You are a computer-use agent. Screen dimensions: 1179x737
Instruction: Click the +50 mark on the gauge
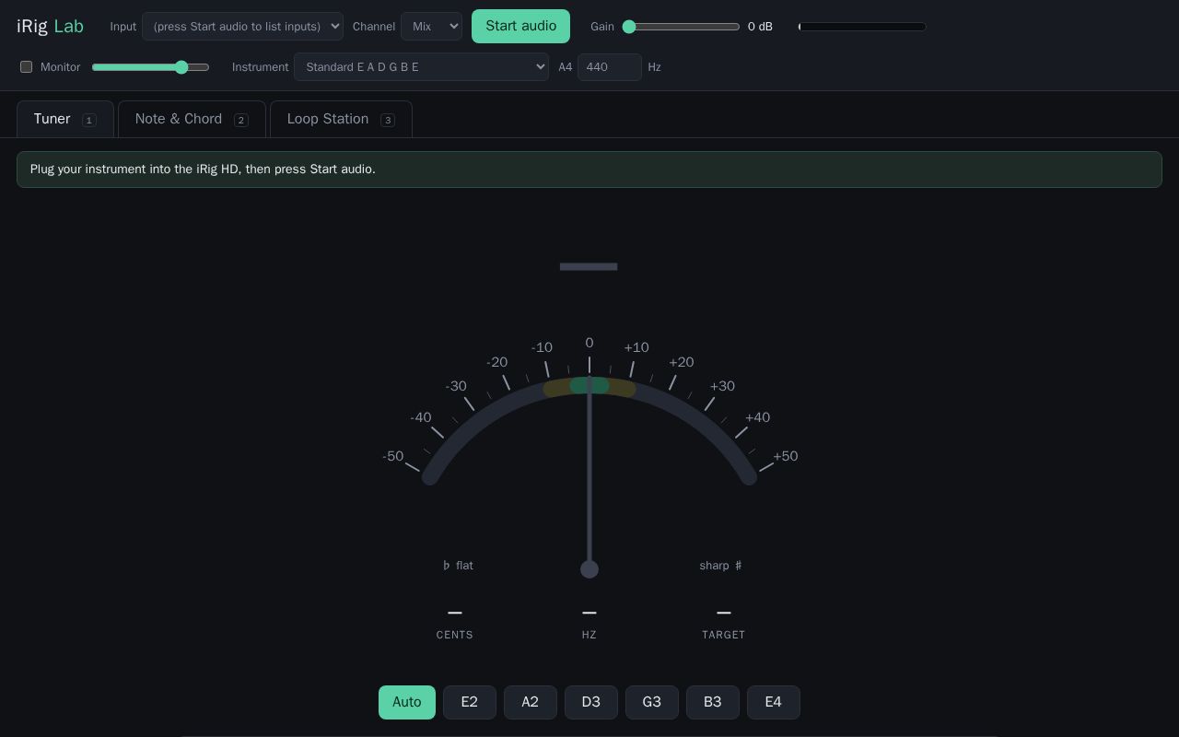[x=786, y=456]
